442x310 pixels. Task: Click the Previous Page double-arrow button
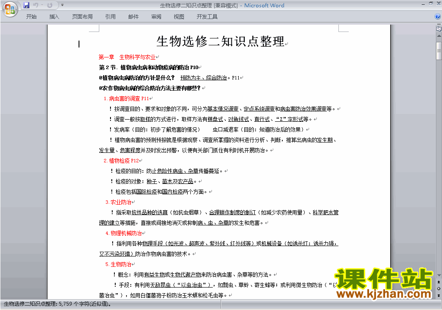point(439,282)
